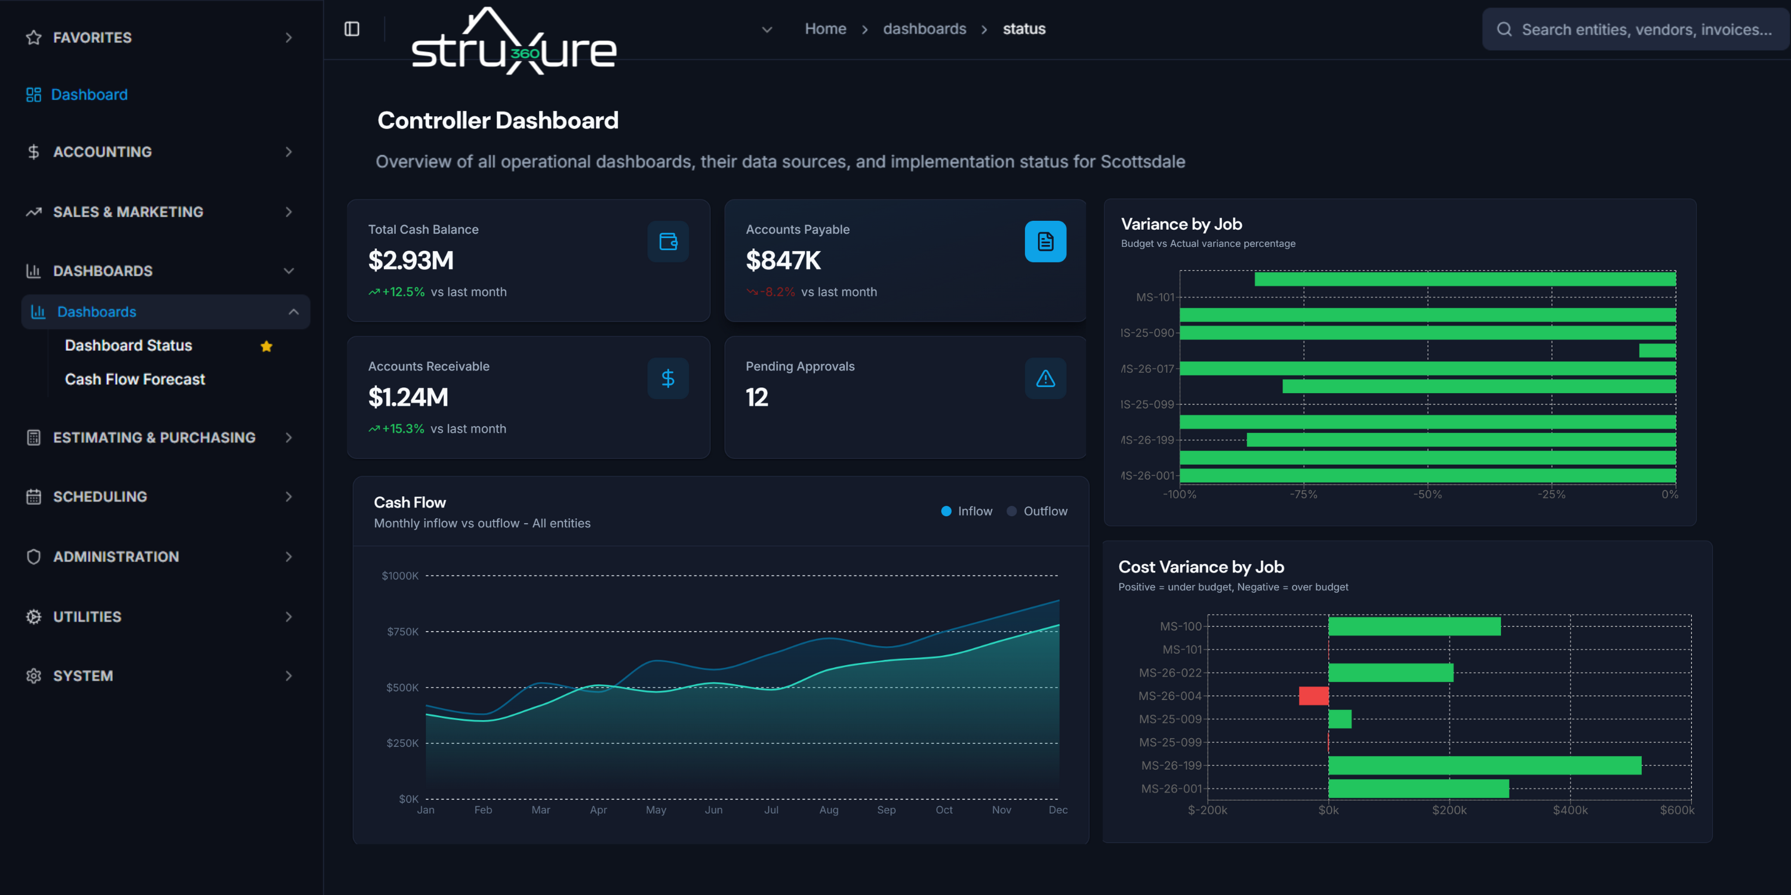The height and width of the screenshot is (895, 1791).
Task: Click the wallet icon on Total Cash Balance
Action: tap(667, 241)
